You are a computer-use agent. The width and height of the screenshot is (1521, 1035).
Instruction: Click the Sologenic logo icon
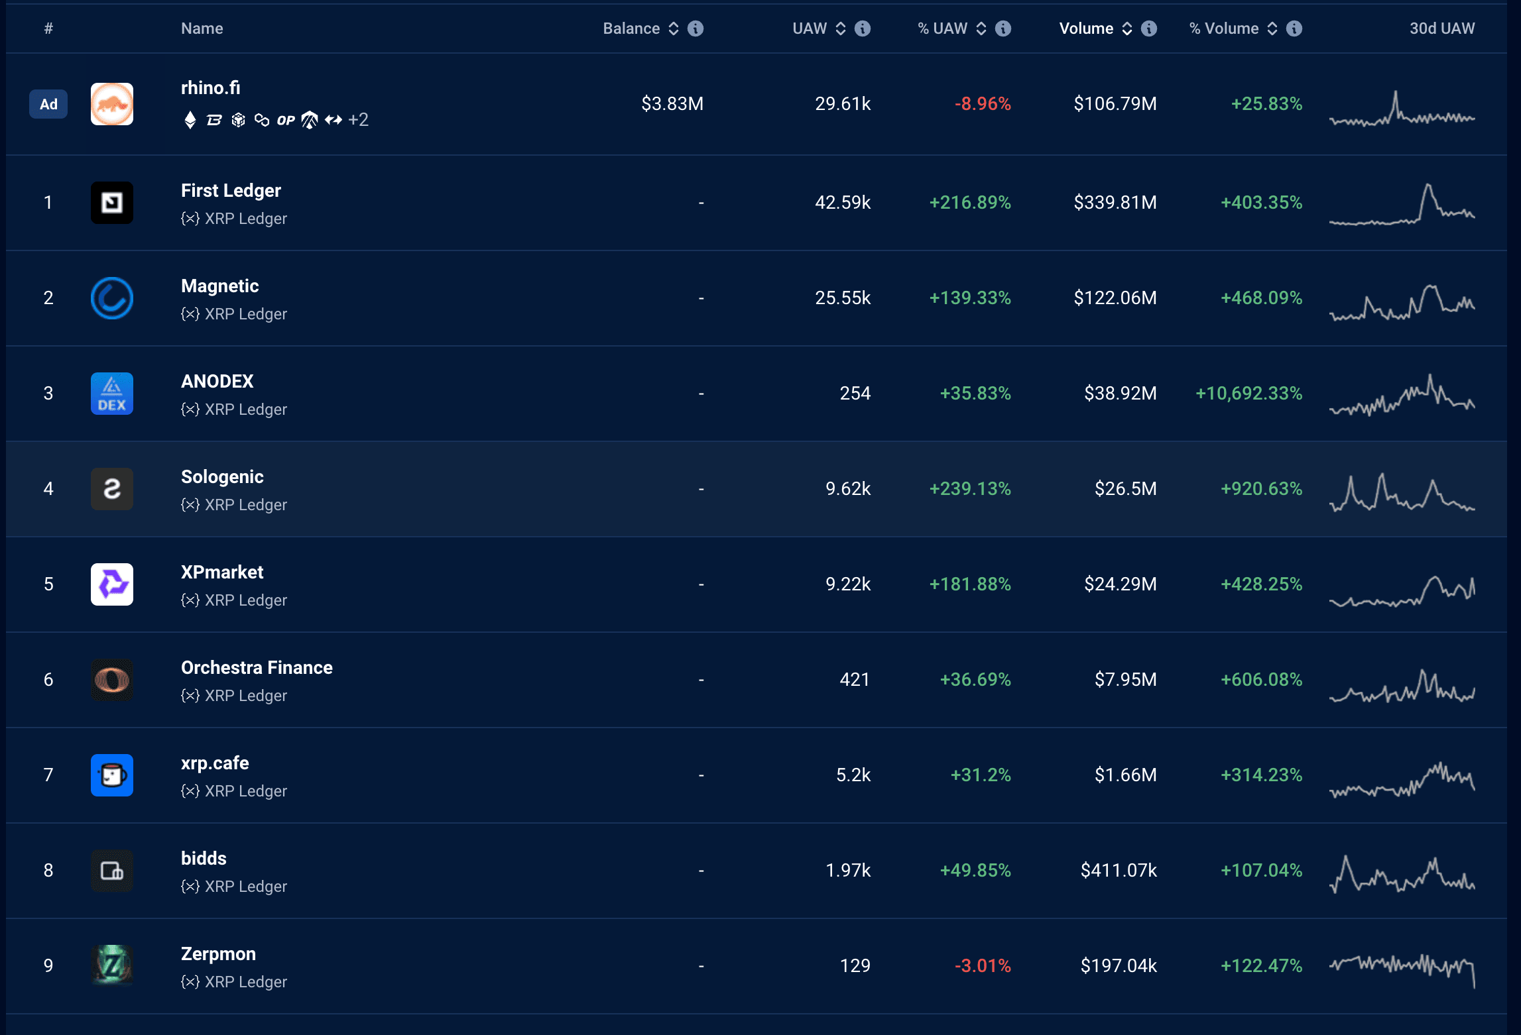(111, 489)
